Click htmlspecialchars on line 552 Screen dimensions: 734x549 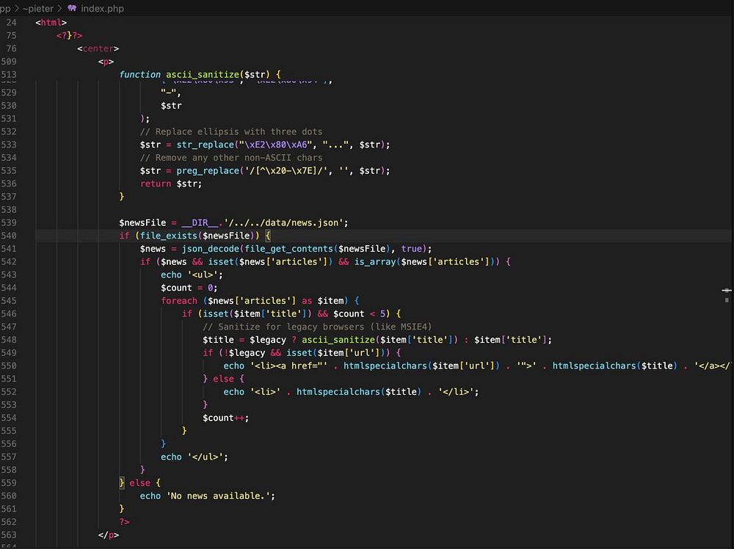click(338, 392)
